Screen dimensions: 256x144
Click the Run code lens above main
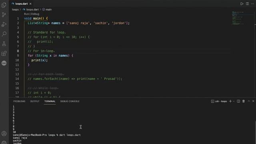[26, 14]
